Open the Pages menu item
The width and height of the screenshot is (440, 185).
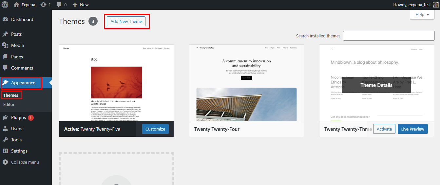coord(17,57)
